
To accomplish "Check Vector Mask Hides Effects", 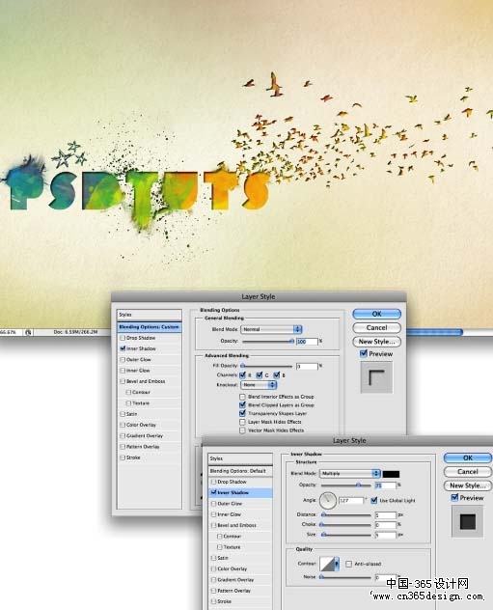I will [x=242, y=430].
